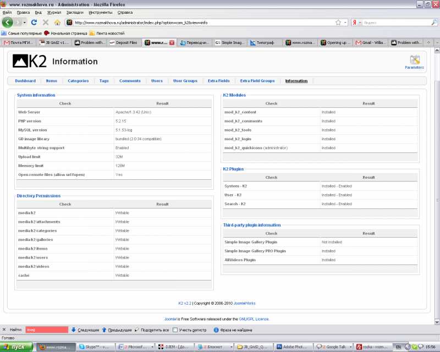Open the K2 User Groups section
This screenshot has height=352, width=440.
coord(185,81)
